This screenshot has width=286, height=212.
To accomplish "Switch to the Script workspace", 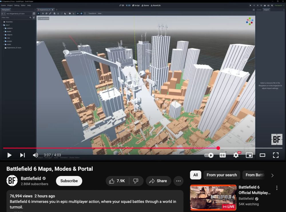I will [x=136, y=5].
